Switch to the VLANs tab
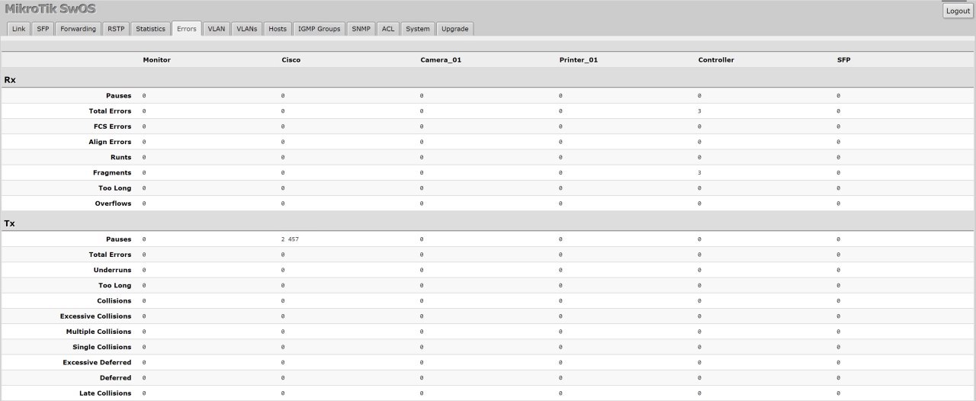This screenshot has width=976, height=401. 247,29
